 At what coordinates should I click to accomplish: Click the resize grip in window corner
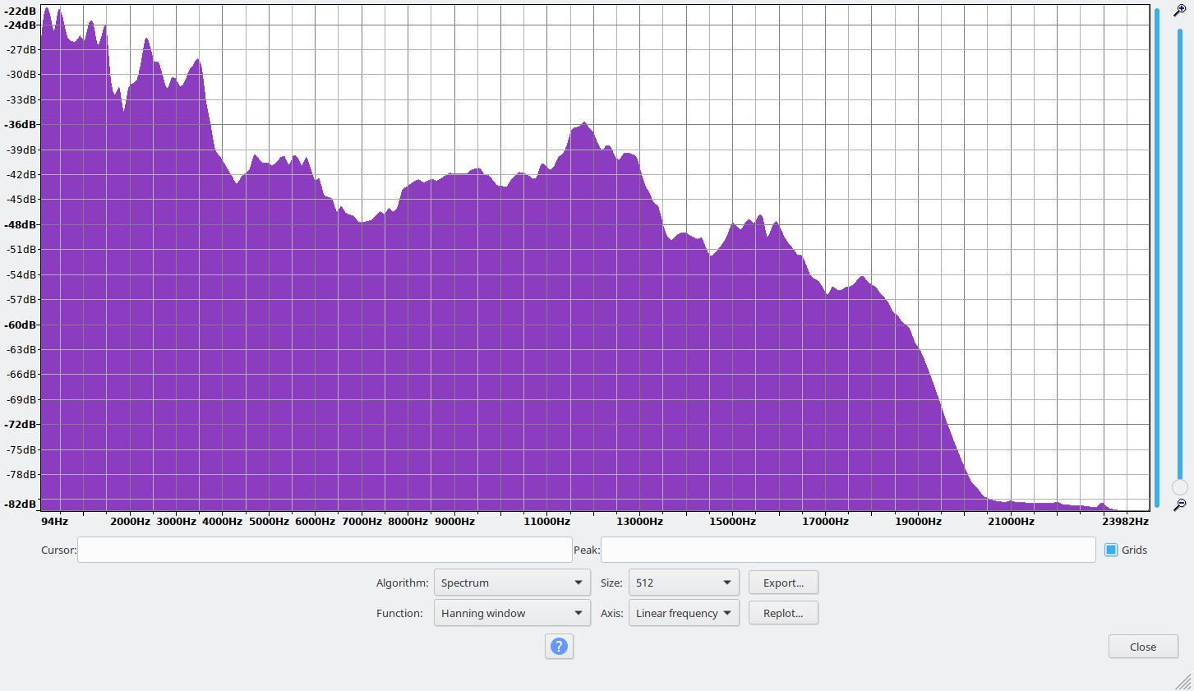point(1183,681)
